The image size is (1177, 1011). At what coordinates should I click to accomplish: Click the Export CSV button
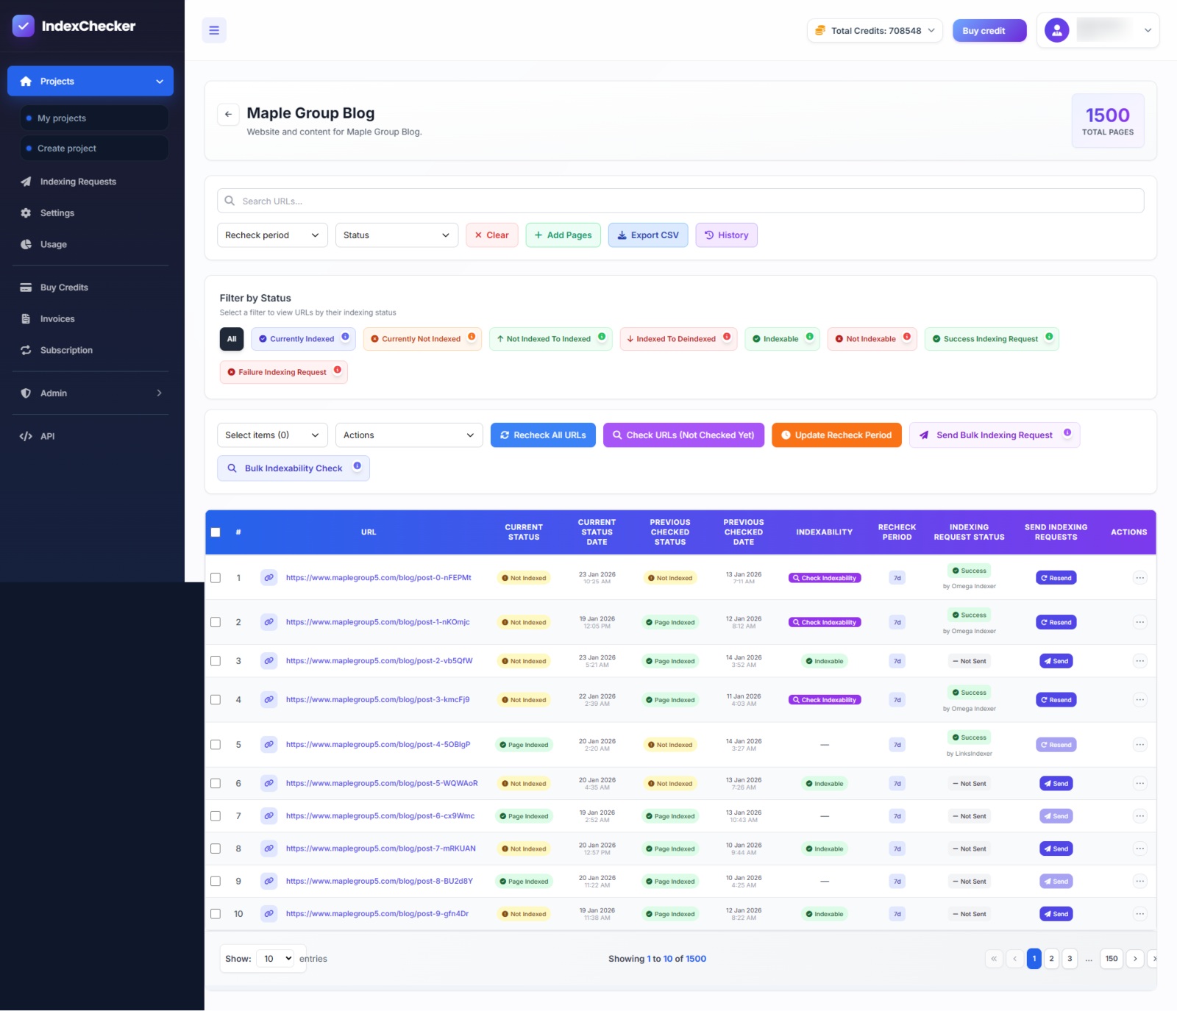[x=648, y=235]
